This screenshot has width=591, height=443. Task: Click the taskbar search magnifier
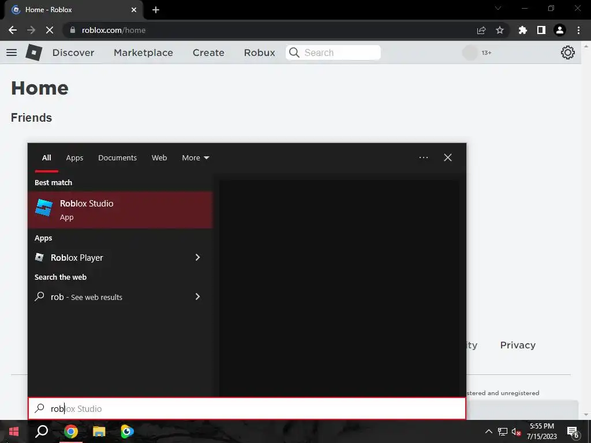42,431
